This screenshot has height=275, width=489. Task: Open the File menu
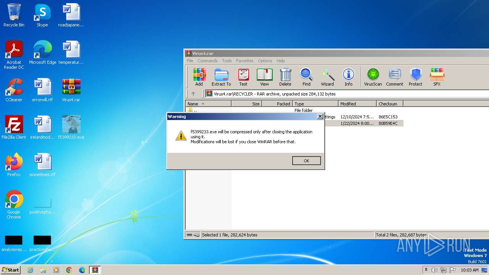pos(190,61)
